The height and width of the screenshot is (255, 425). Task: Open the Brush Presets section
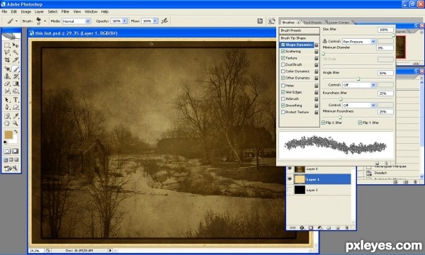[299, 30]
